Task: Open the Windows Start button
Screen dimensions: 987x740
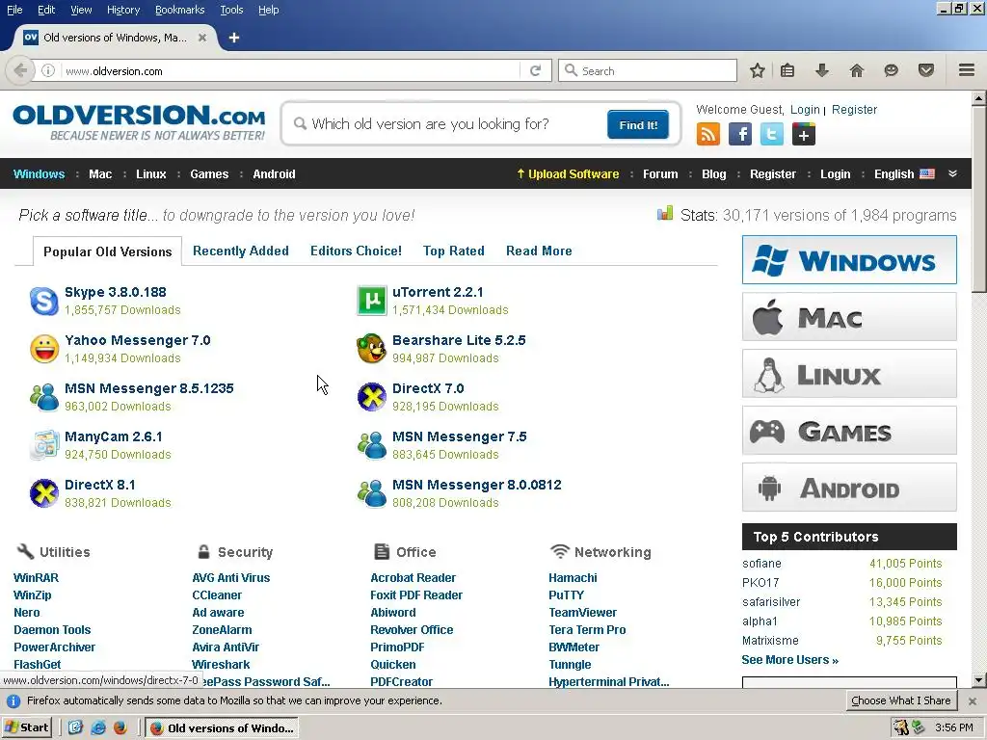Action: tap(26, 727)
